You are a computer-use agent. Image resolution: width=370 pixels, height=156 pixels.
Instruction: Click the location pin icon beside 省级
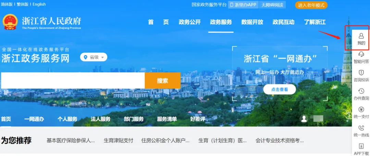tap(85, 57)
